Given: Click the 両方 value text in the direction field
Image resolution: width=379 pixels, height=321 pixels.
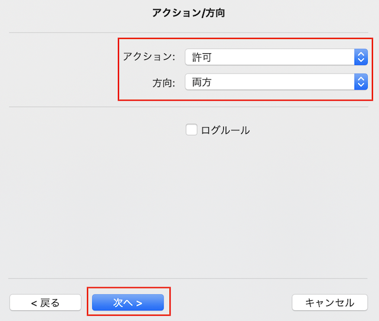Looking at the screenshot, I should coord(202,82).
